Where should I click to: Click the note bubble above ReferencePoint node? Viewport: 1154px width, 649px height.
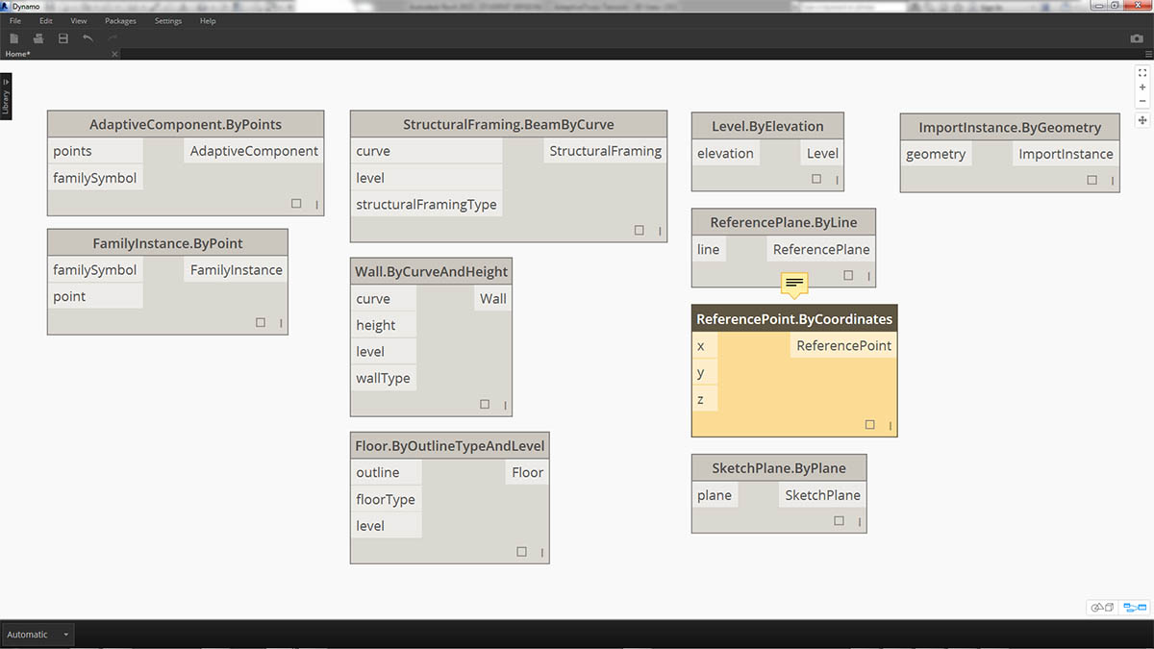794,284
